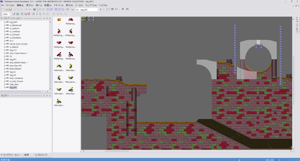Image resolution: width=300 pixels, height=161 pixels.
Task: Open the Properties panel options arrow
Action: 44,96
